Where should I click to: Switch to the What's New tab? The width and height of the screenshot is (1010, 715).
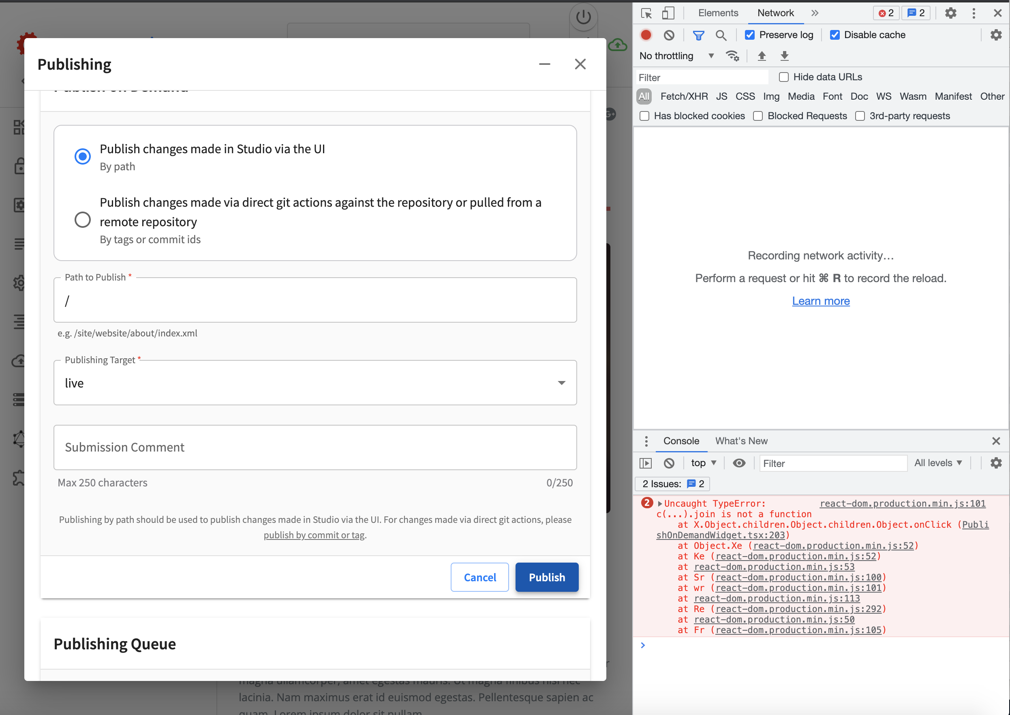(741, 441)
